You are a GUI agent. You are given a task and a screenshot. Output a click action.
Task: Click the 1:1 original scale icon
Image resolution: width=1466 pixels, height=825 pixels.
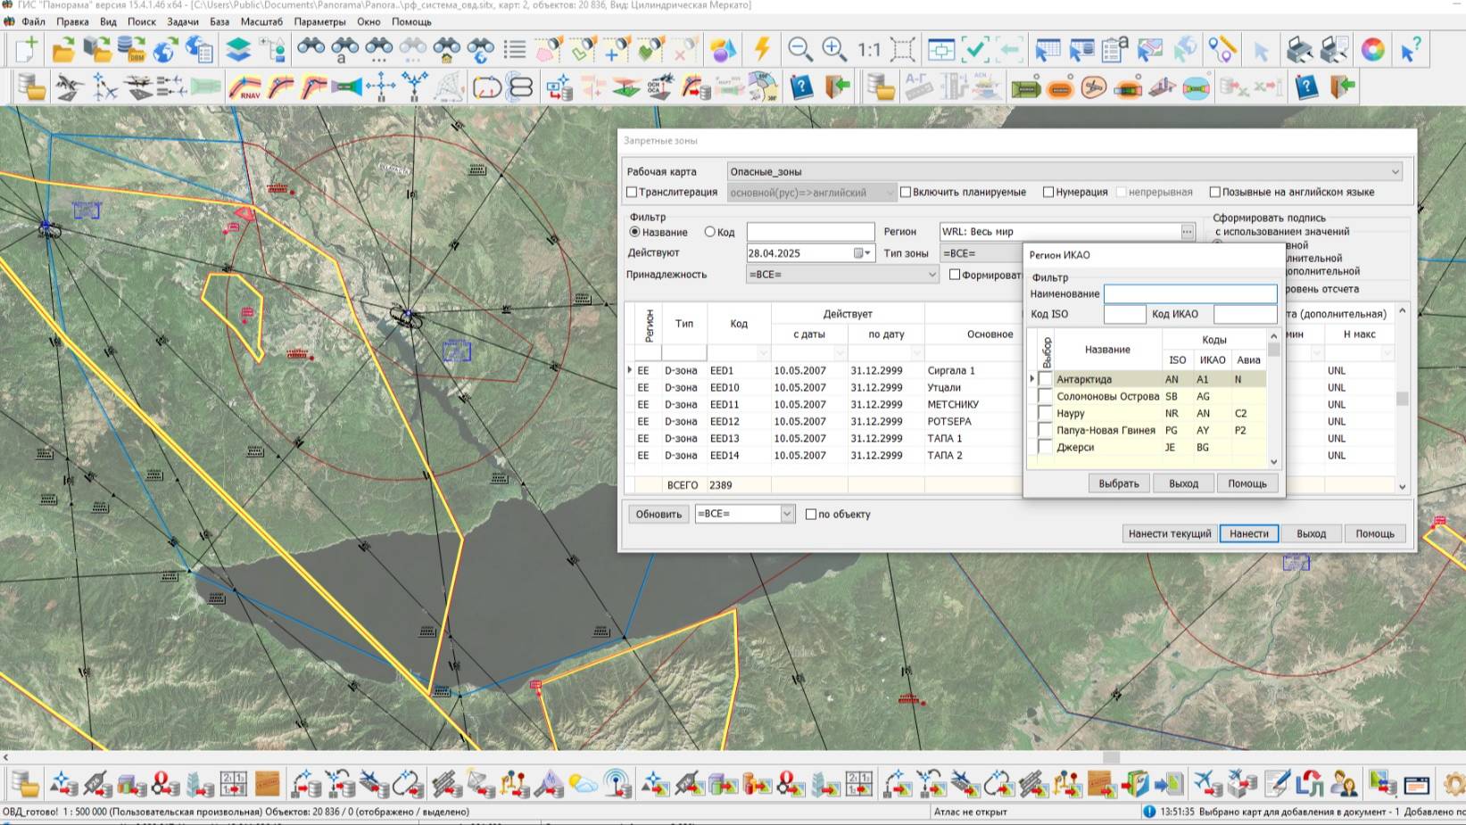pyautogui.click(x=868, y=50)
